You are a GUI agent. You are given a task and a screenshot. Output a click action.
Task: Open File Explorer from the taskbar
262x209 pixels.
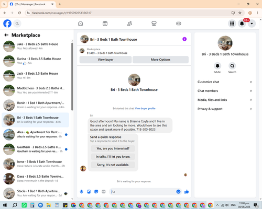[x=48, y=205]
